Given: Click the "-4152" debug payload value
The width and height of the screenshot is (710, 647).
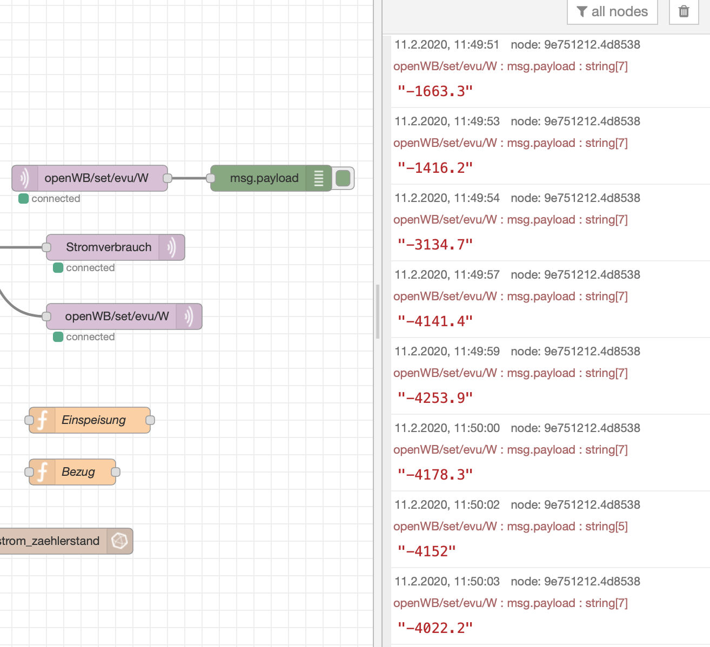Looking at the screenshot, I should click(426, 551).
